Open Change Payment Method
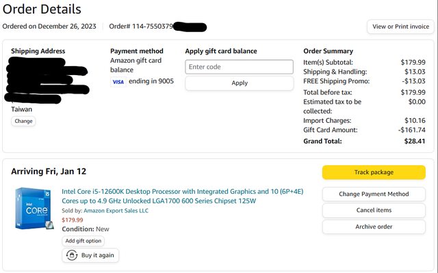This screenshot has width=438, height=273. click(x=374, y=194)
